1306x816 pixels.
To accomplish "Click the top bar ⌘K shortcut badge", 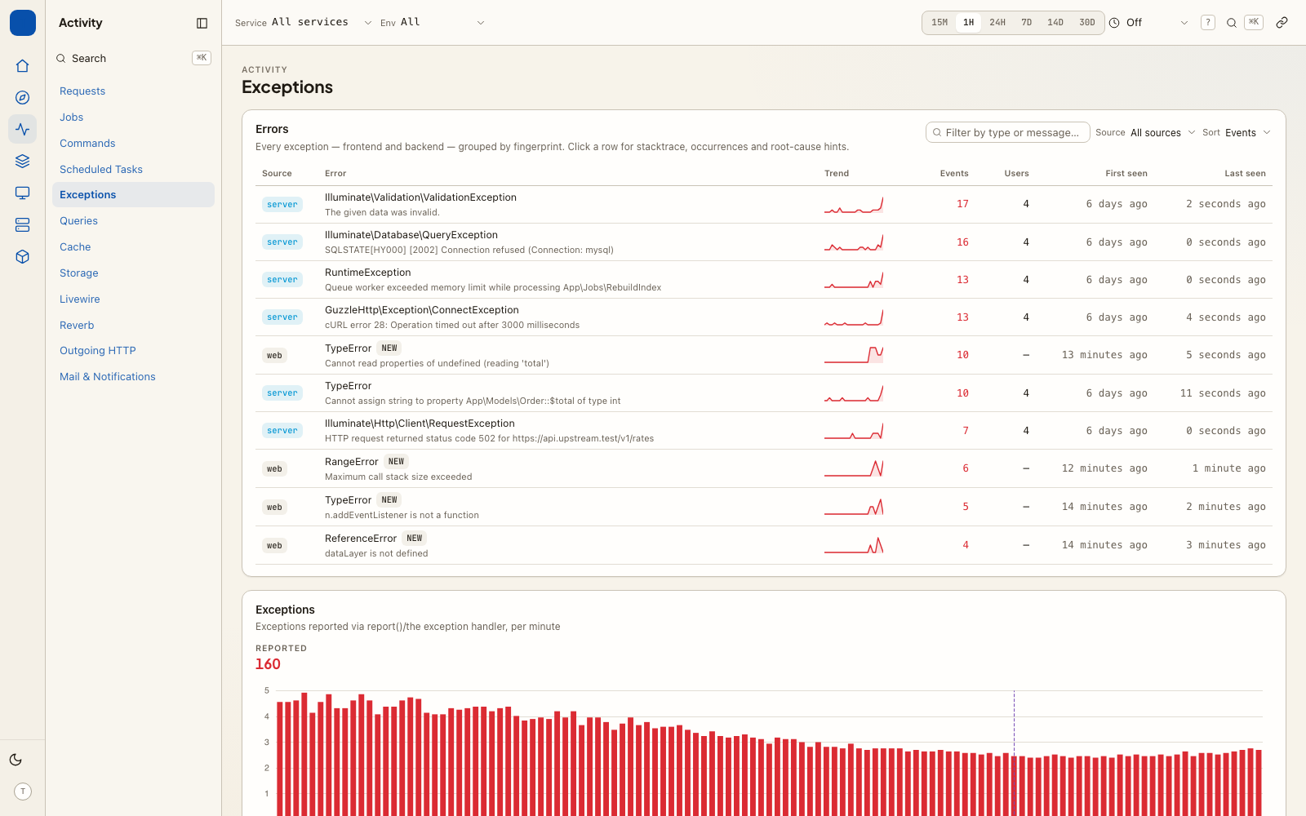I will coord(1254,22).
